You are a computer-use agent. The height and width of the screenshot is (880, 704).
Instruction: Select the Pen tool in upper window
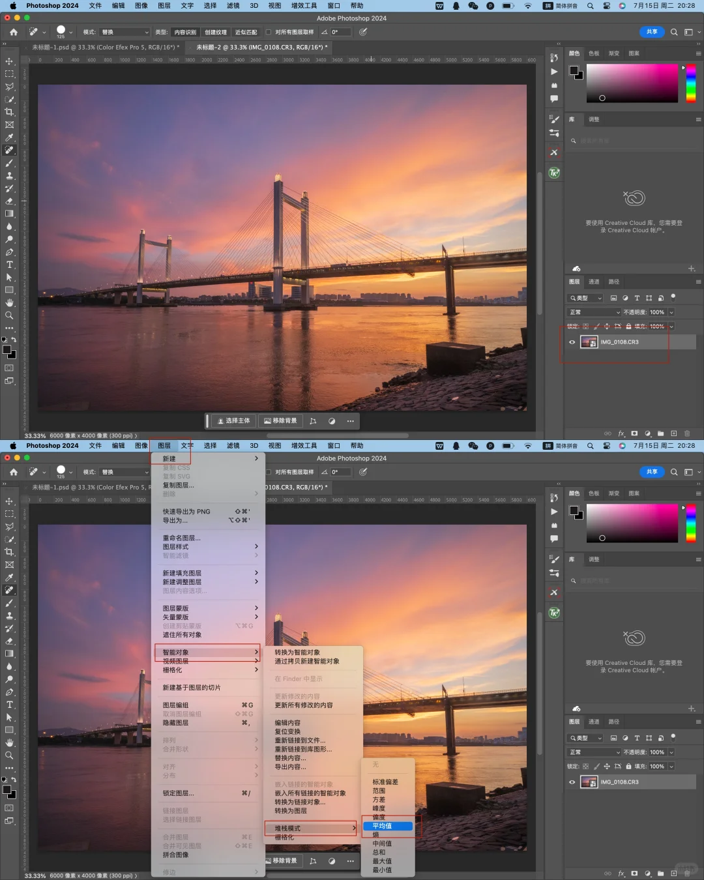9,252
